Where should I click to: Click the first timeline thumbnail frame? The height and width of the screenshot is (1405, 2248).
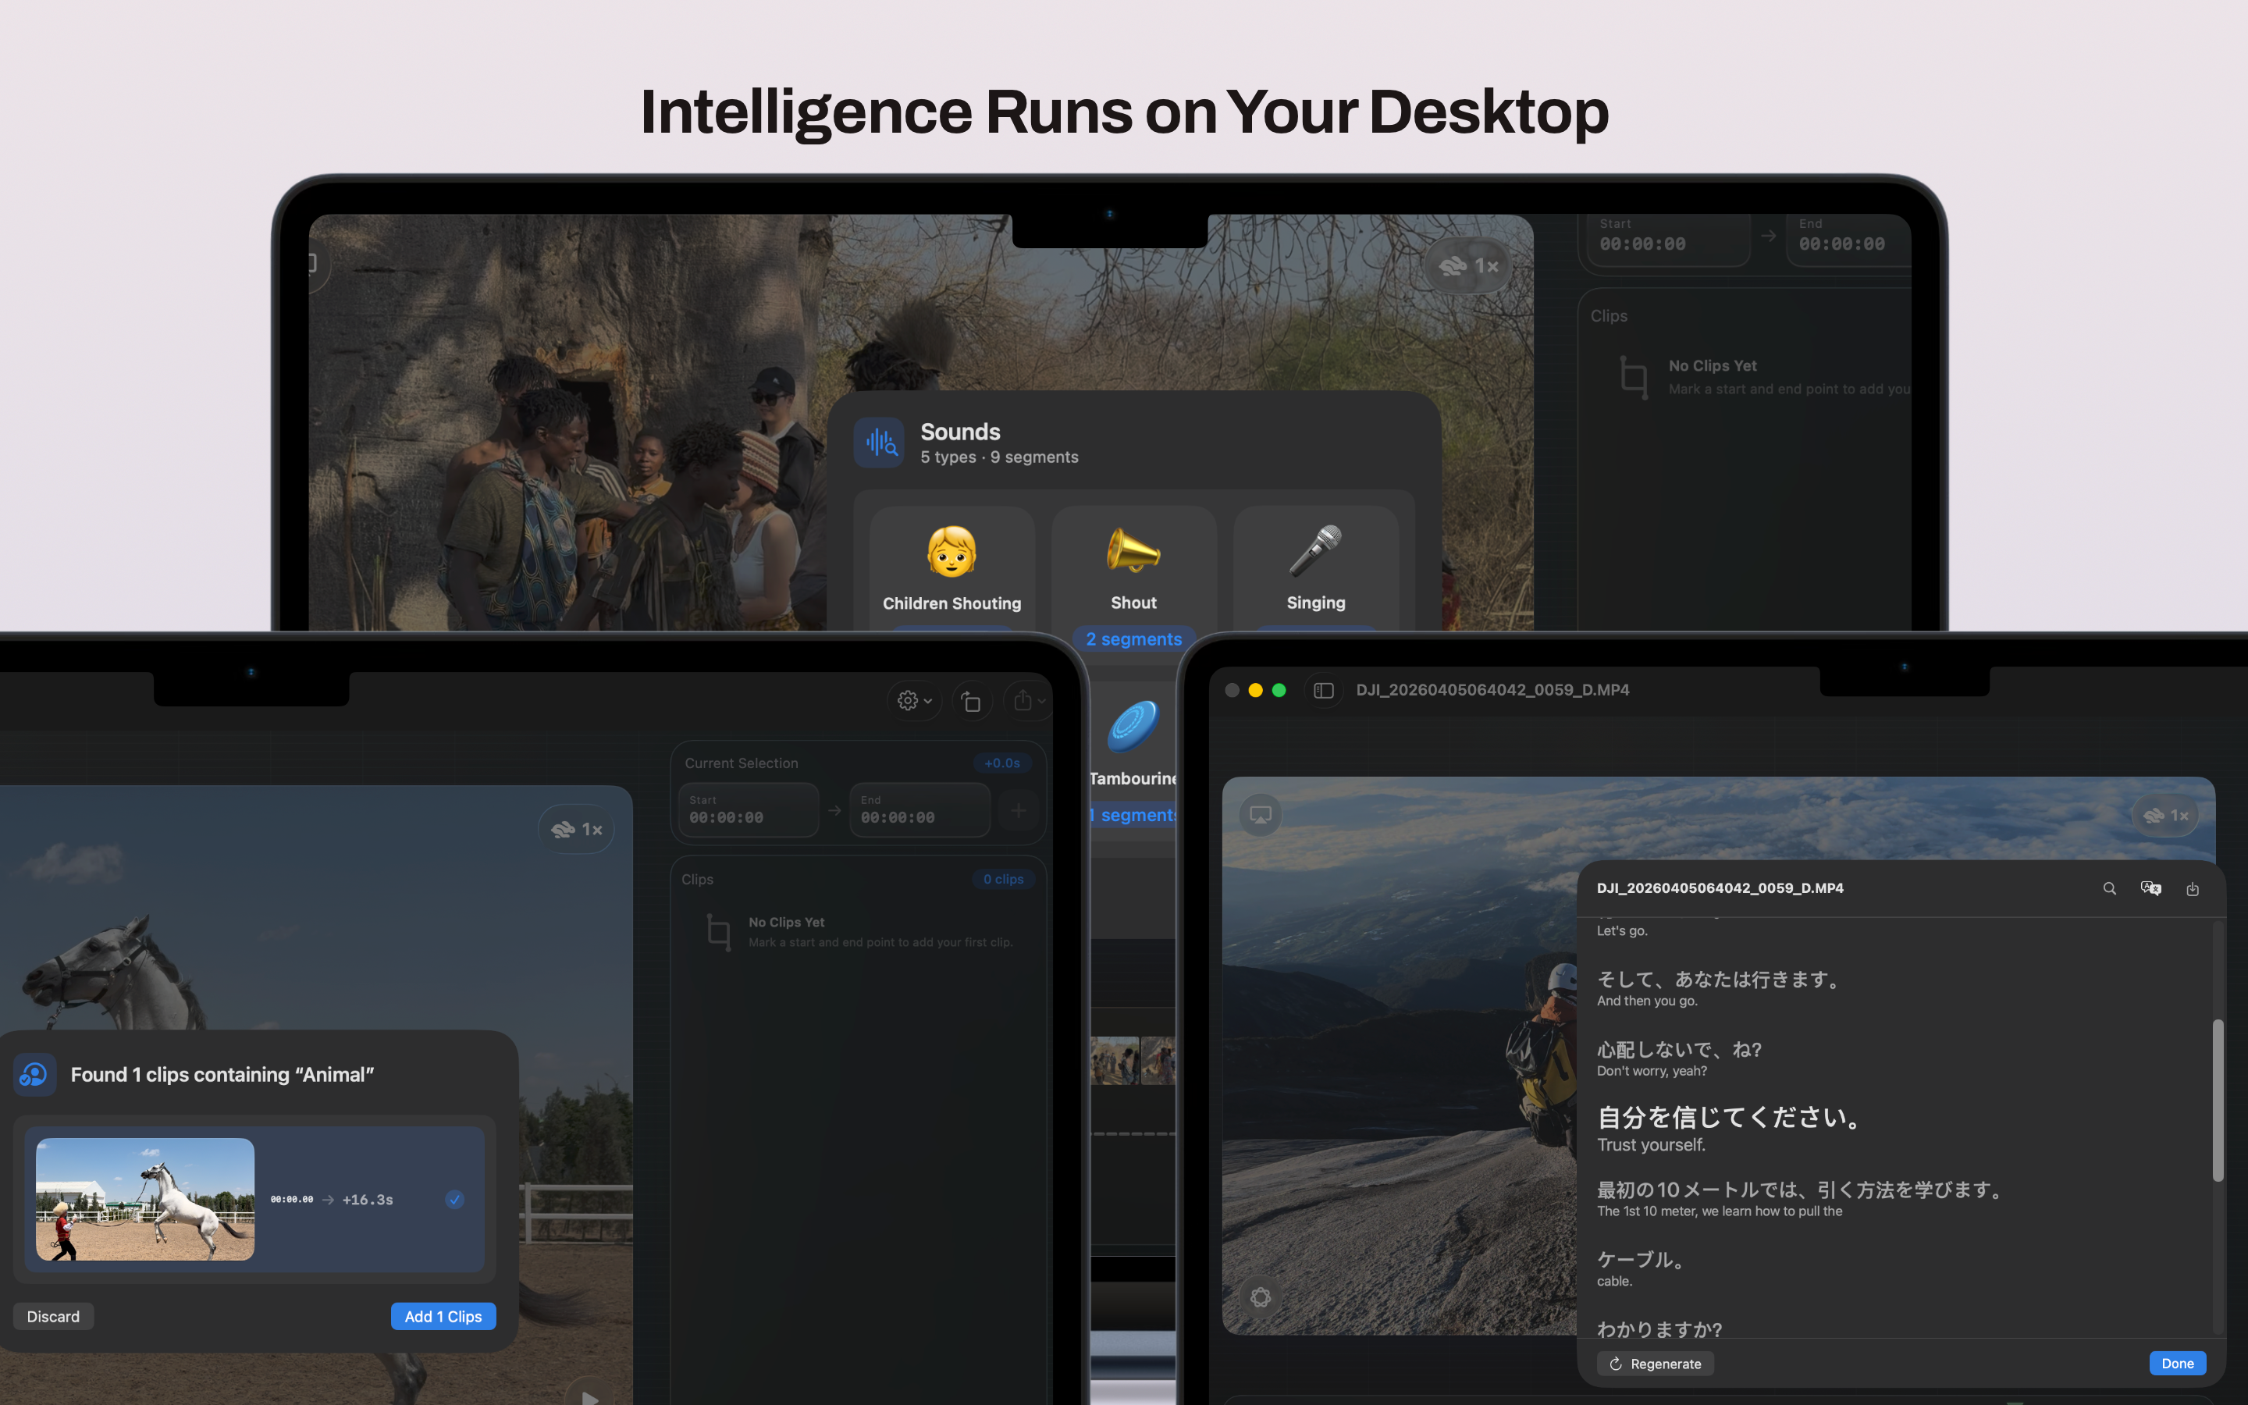click(x=1115, y=1060)
